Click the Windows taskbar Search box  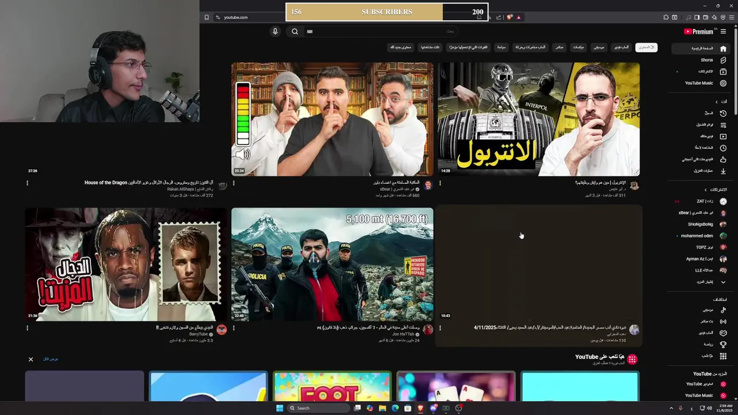point(319,408)
